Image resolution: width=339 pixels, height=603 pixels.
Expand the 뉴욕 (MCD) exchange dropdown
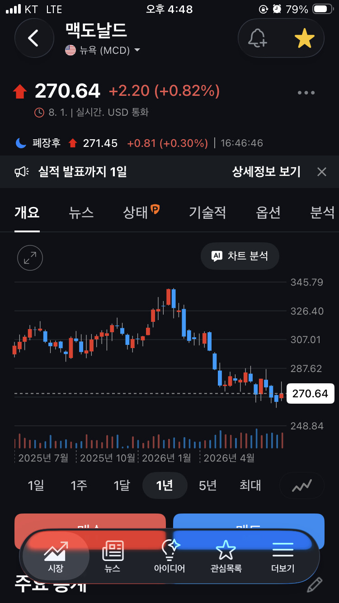point(103,50)
